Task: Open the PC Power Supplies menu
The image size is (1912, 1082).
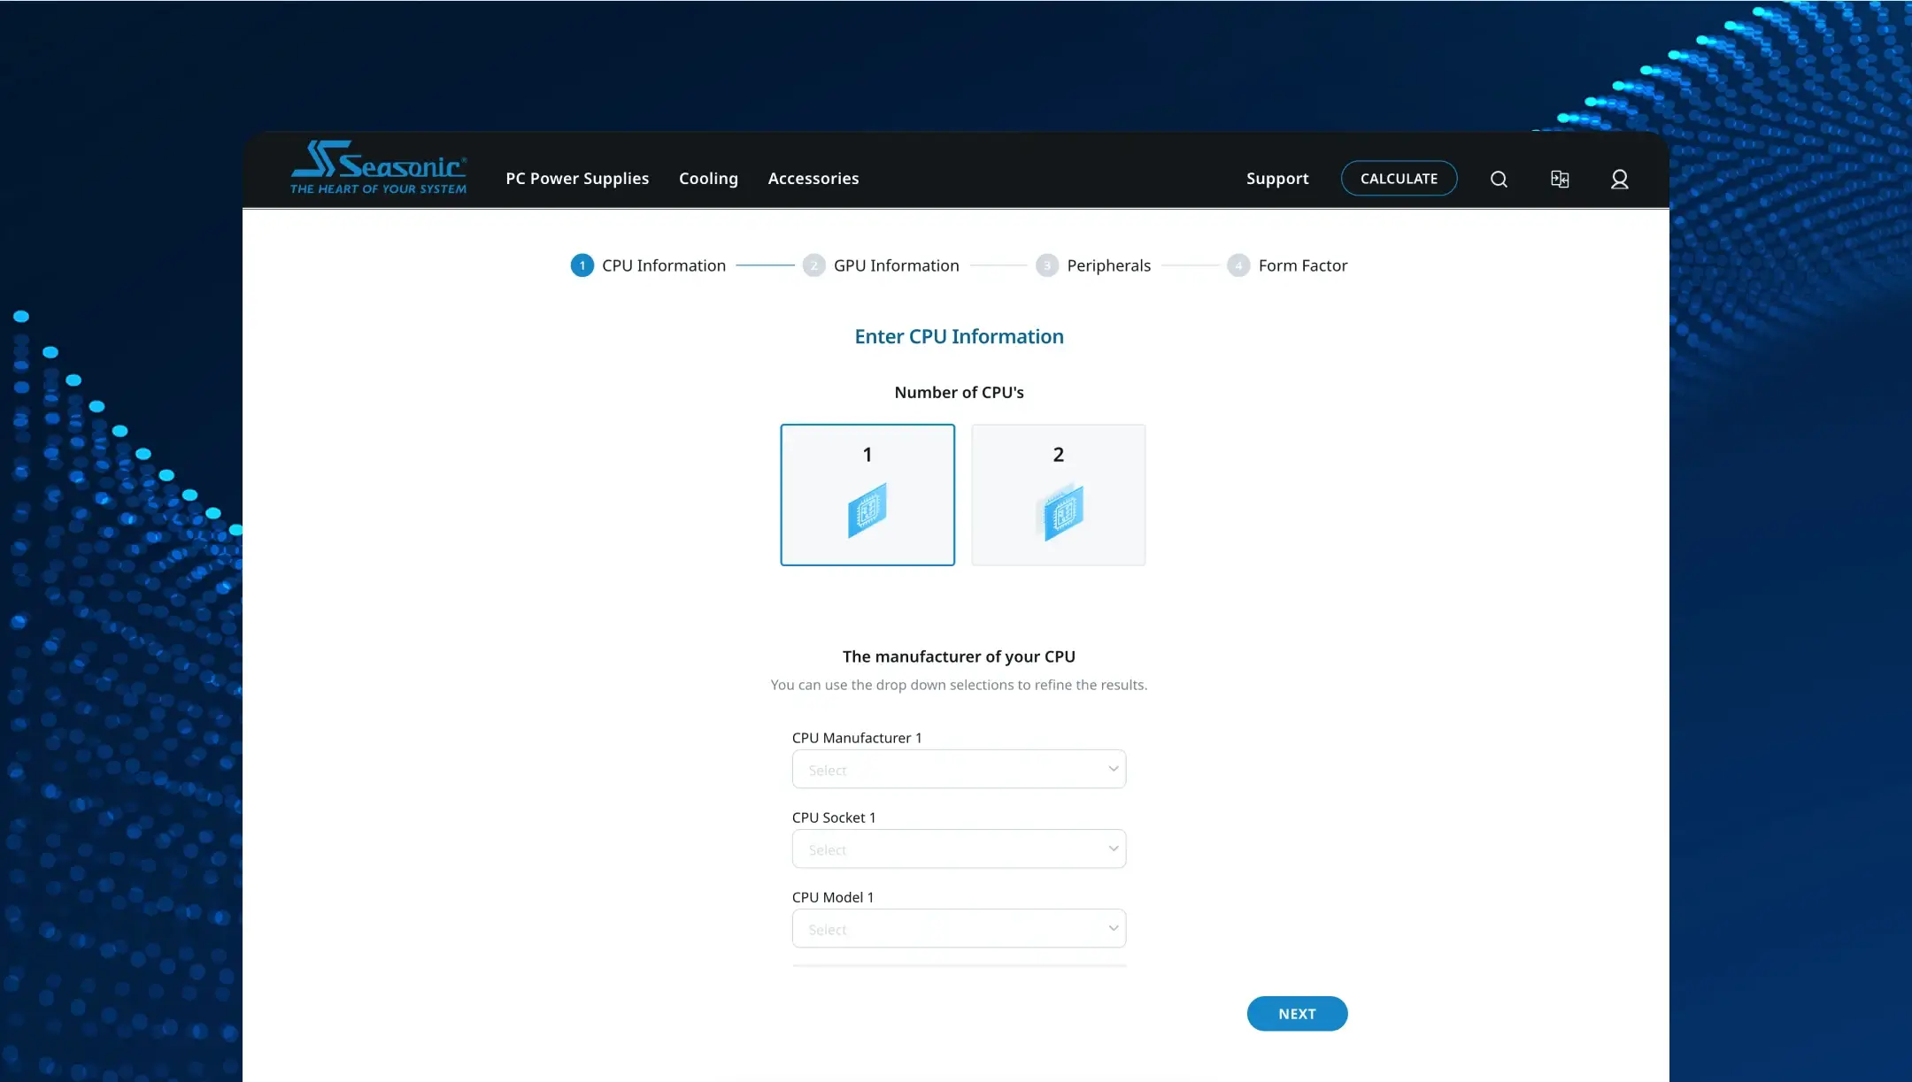Action: (x=577, y=179)
